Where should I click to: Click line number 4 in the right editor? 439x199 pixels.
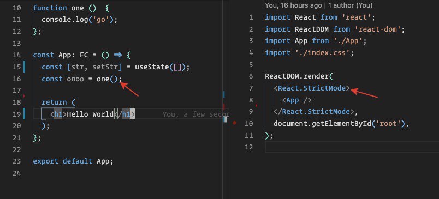(251, 52)
